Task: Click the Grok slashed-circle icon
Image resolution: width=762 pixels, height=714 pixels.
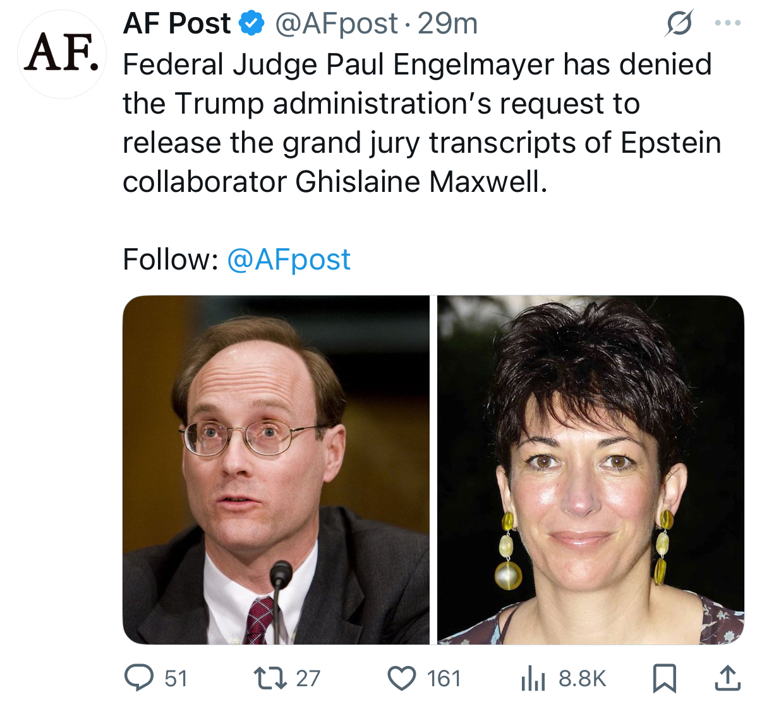Action: [x=679, y=23]
